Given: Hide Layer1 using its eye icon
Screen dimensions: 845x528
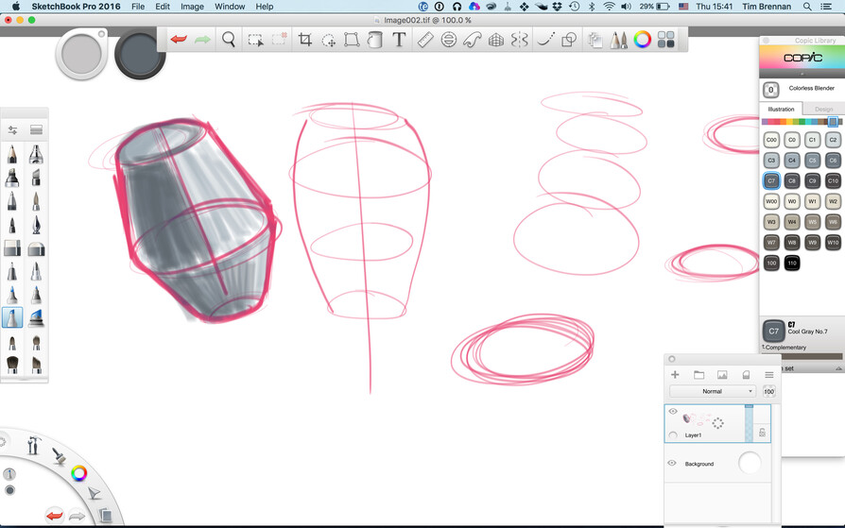Looking at the screenshot, I should [x=673, y=412].
